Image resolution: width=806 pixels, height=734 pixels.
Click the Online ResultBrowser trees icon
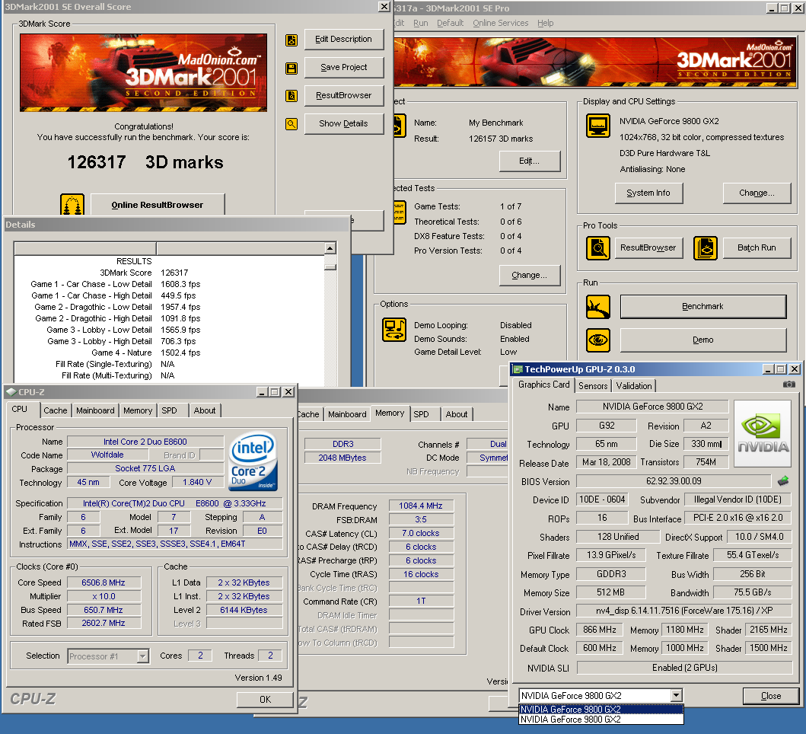click(72, 204)
